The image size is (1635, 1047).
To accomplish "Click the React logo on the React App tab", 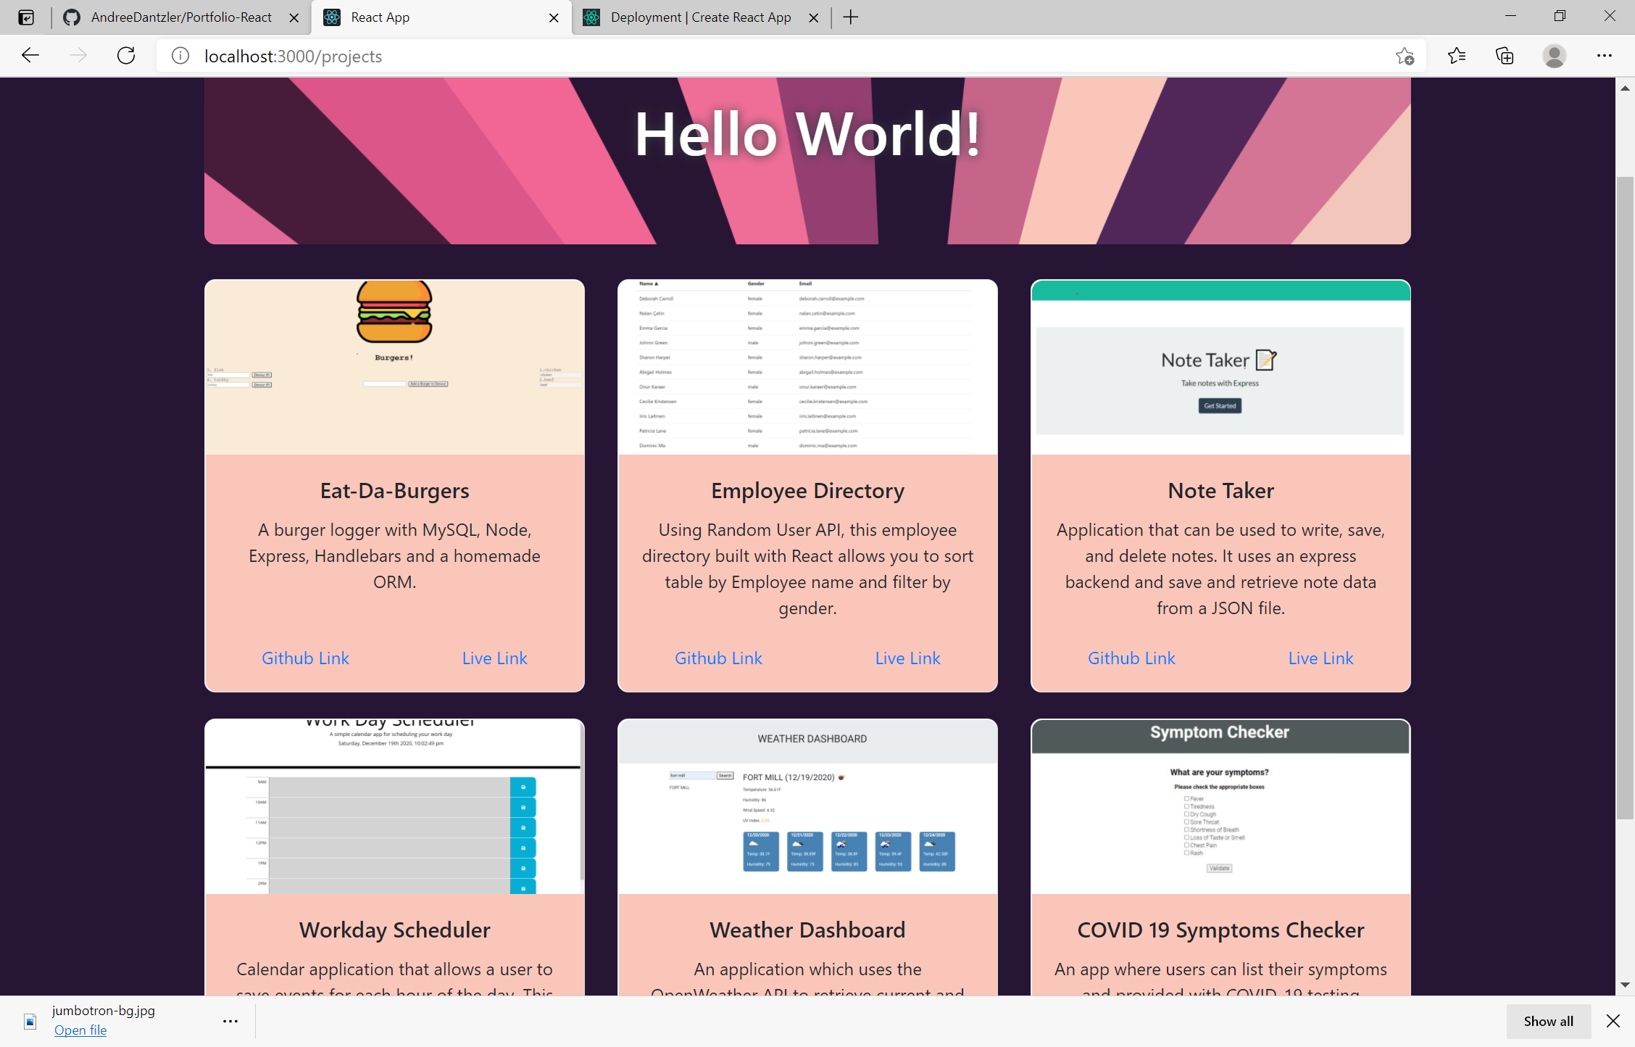I will [x=332, y=17].
